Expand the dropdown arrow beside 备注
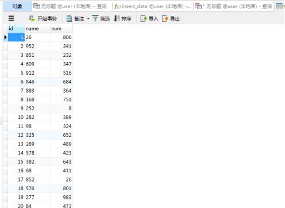 point(88,18)
